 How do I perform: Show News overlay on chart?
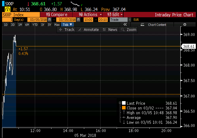click(110, 30)
